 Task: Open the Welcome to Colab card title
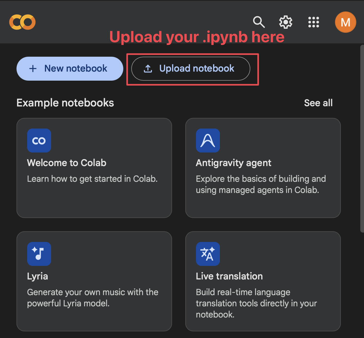[67, 163]
